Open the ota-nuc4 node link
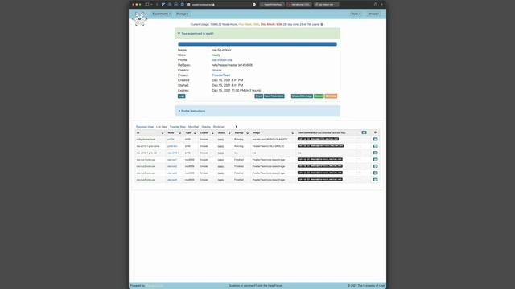This screenshot has height=289, width=515. [x=172, y=180]
